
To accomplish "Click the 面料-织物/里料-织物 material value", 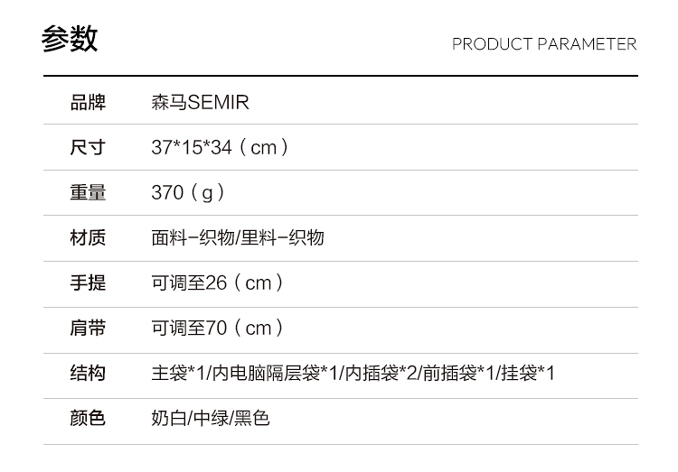I will click(x=238, y=237).
